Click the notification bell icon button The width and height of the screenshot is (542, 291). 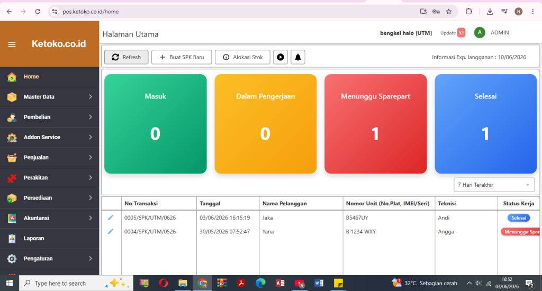coord(298,57)
